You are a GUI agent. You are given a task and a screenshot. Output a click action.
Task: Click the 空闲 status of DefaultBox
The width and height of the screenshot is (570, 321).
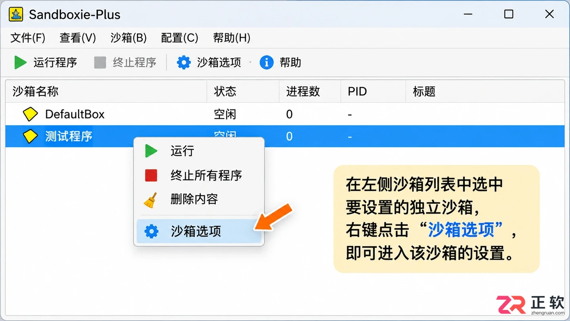[225, 114]
